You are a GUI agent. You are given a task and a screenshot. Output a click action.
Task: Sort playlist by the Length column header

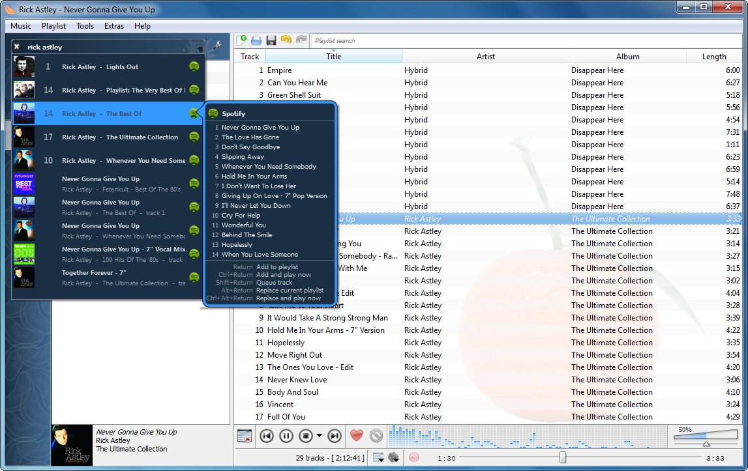(713, 56)
